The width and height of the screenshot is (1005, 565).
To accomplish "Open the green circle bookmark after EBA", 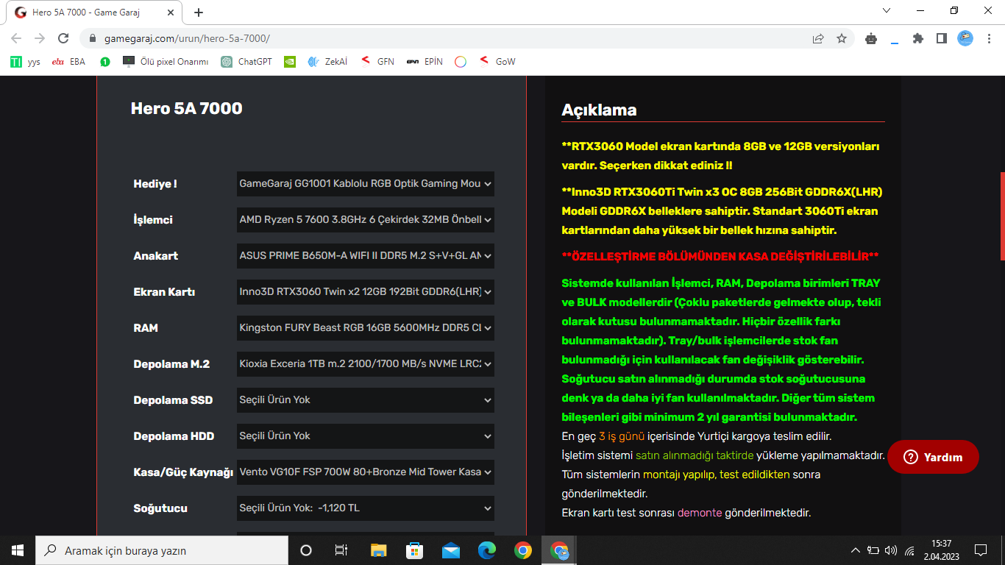I will pyautogui.click(x=105, y=62).
